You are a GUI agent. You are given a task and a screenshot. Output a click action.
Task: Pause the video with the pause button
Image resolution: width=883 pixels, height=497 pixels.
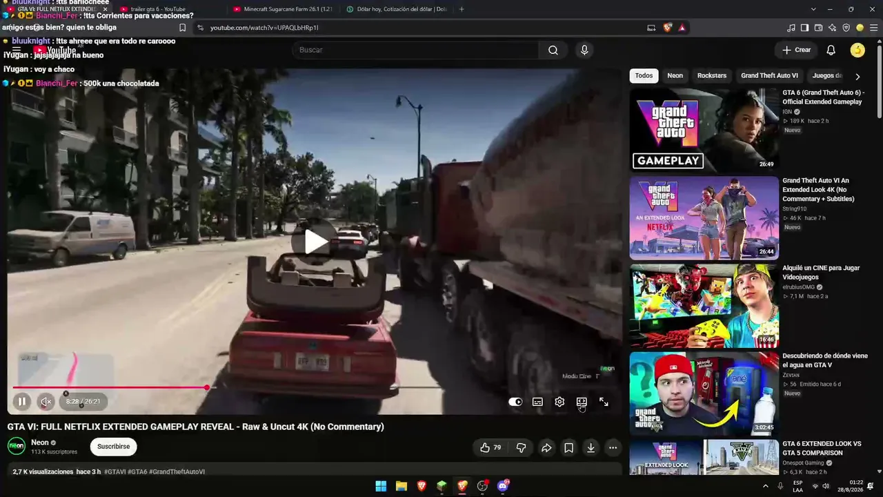pyautogui.click(x=22, y=401)
